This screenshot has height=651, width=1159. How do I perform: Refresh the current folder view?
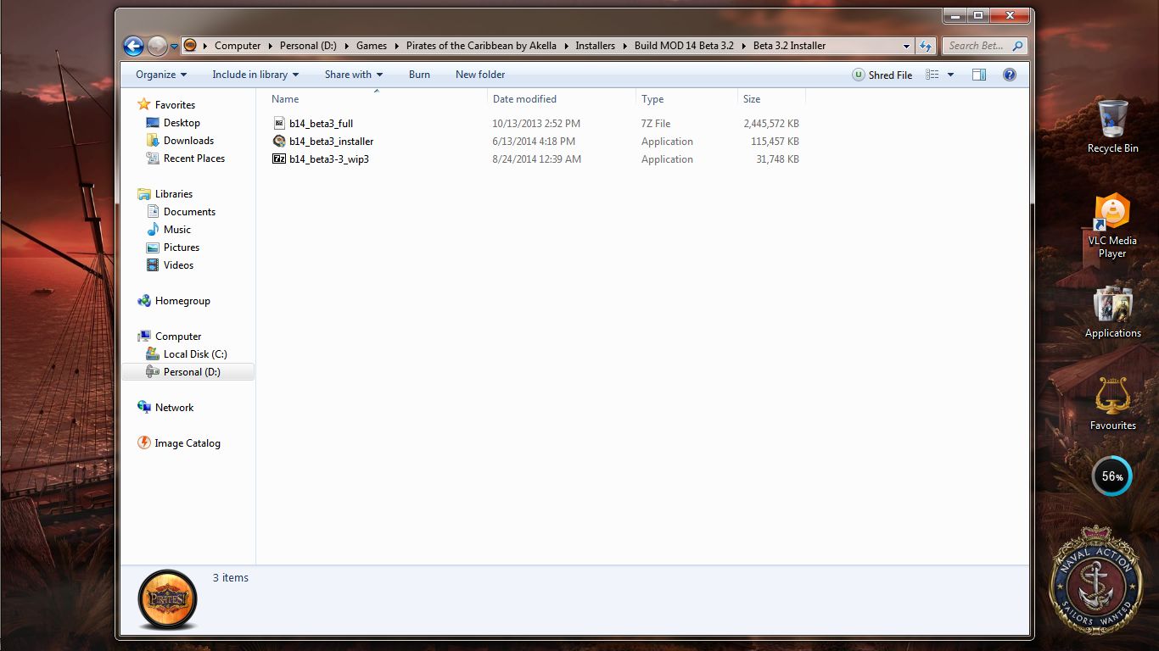[926, 46]
